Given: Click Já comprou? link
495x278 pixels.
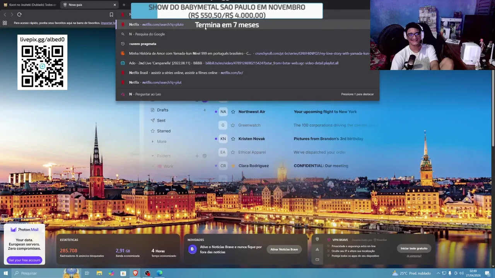Looking at the screenshot, I should click(414, 256).
